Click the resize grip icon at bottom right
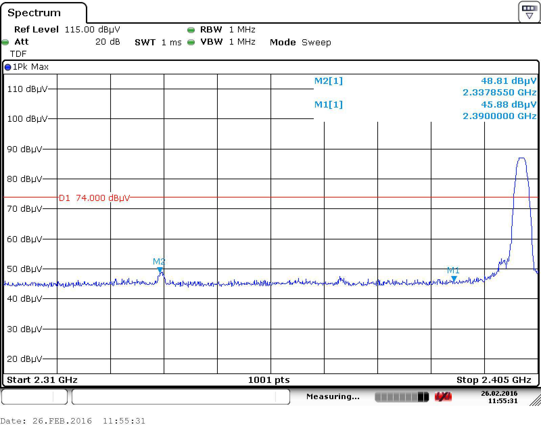Image resolution: width=541 pixels, height=437 pixels. point(535,400)
